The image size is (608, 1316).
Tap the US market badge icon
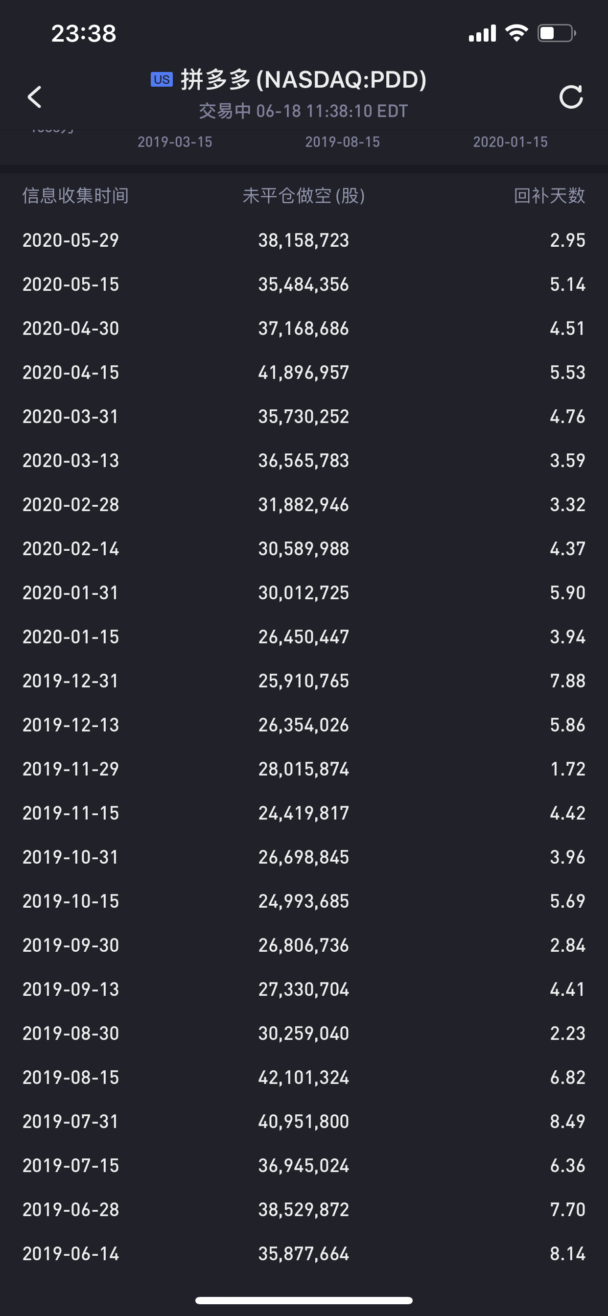162,80
